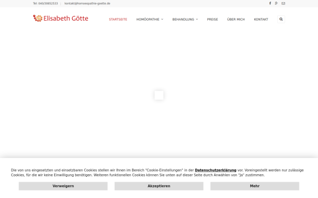Open the Behandlung menu item
318x198 pixels.
(183, 20)
